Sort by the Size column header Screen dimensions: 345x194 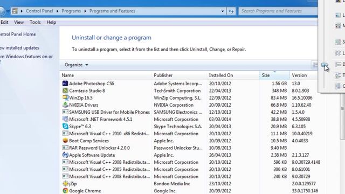(274, 75)
